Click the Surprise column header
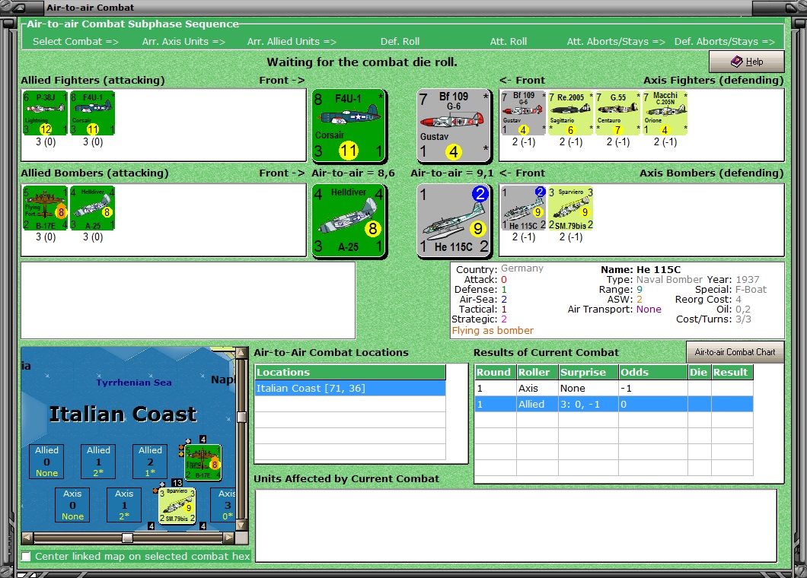This screenshot has height=578, width=807. tap(589, 373)
